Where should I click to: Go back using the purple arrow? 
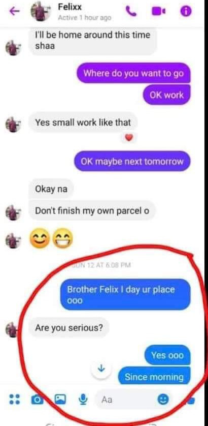click(15, 11)
